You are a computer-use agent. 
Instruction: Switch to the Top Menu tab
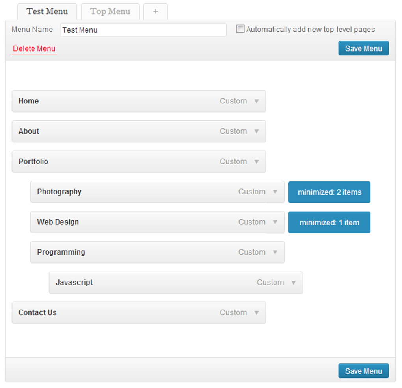tap(110, 11)
